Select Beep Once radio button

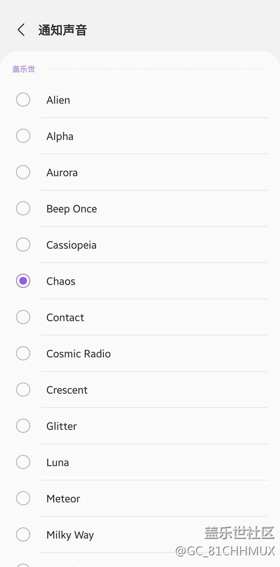[23, 208]
